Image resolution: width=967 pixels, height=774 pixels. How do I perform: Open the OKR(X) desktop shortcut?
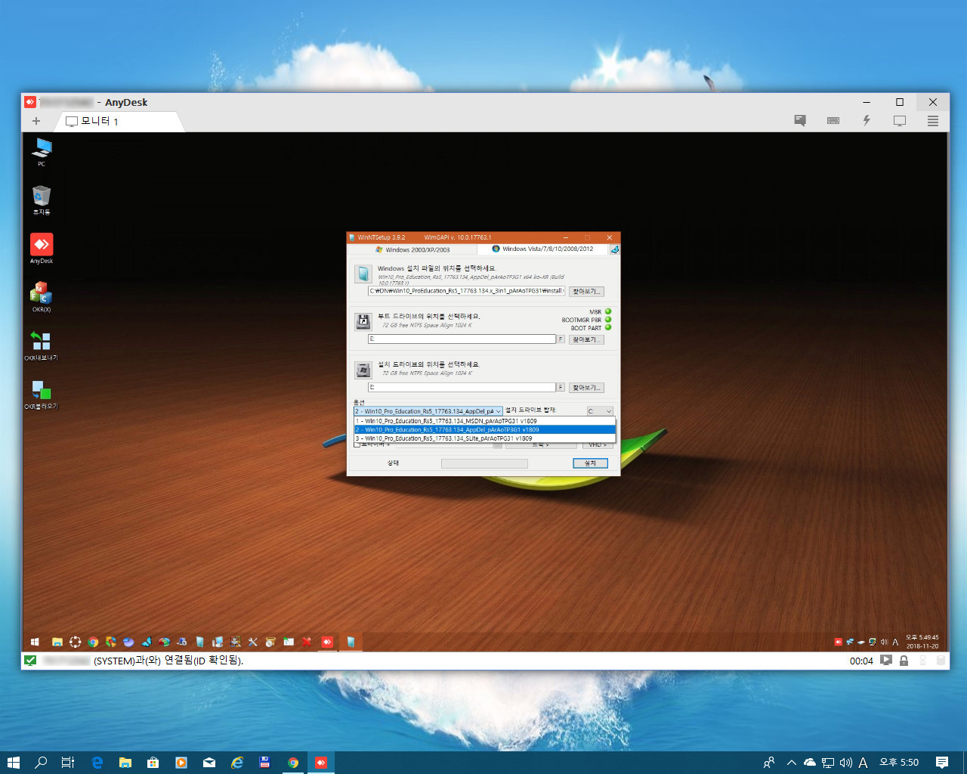[x=42, y=297]
